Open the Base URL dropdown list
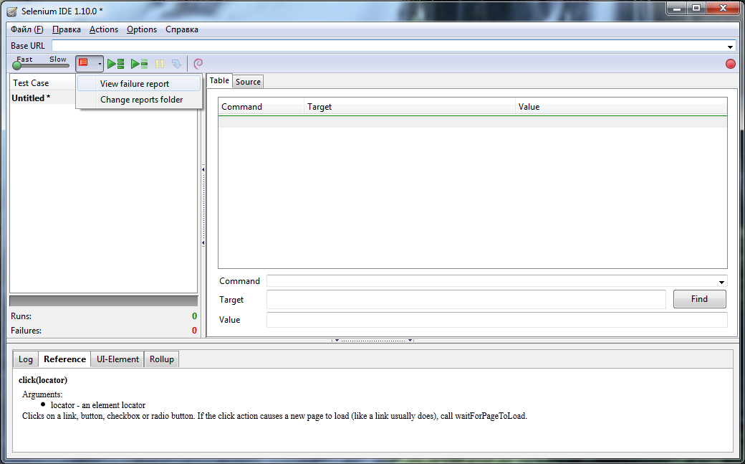 tap(731, 45)
